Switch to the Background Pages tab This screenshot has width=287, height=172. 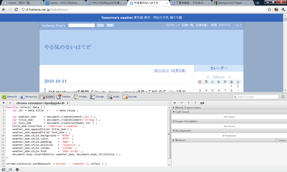[x=233, y=3]
